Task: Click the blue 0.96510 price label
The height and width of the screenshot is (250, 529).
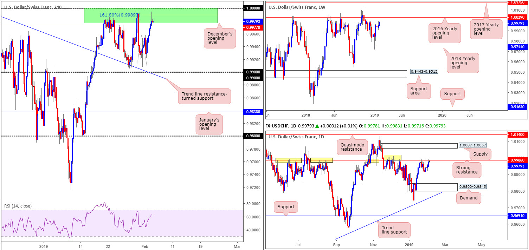Action: [518, 216]
